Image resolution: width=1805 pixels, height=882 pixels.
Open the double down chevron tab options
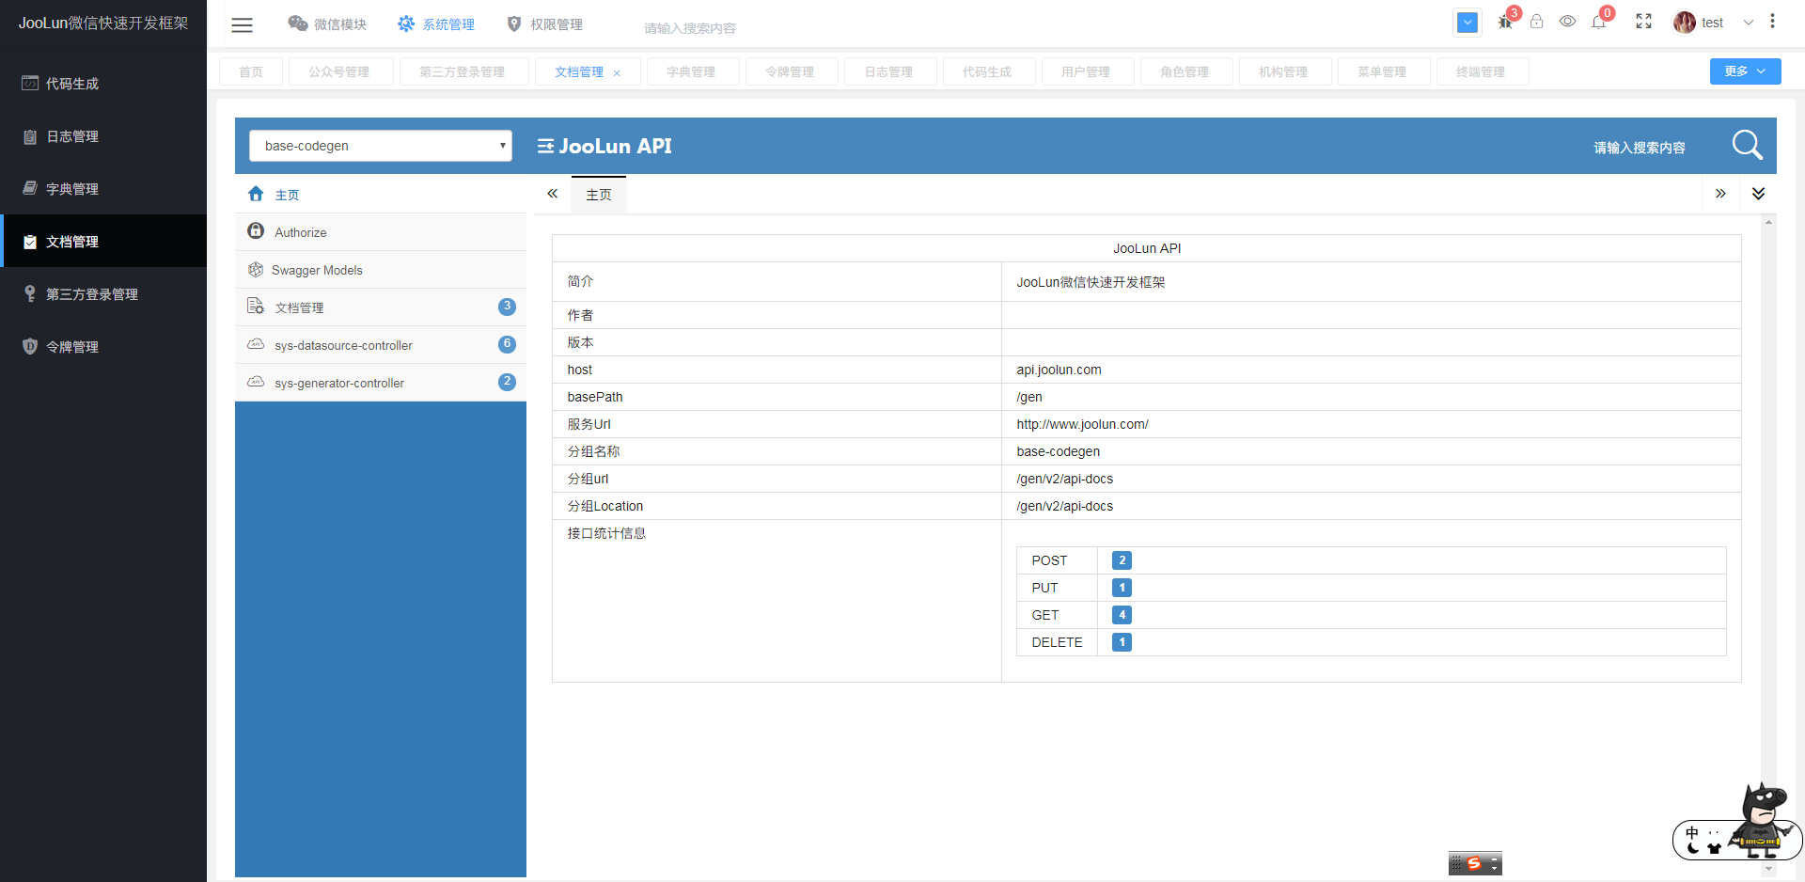pyautogui.click(x=1758, y=194)
